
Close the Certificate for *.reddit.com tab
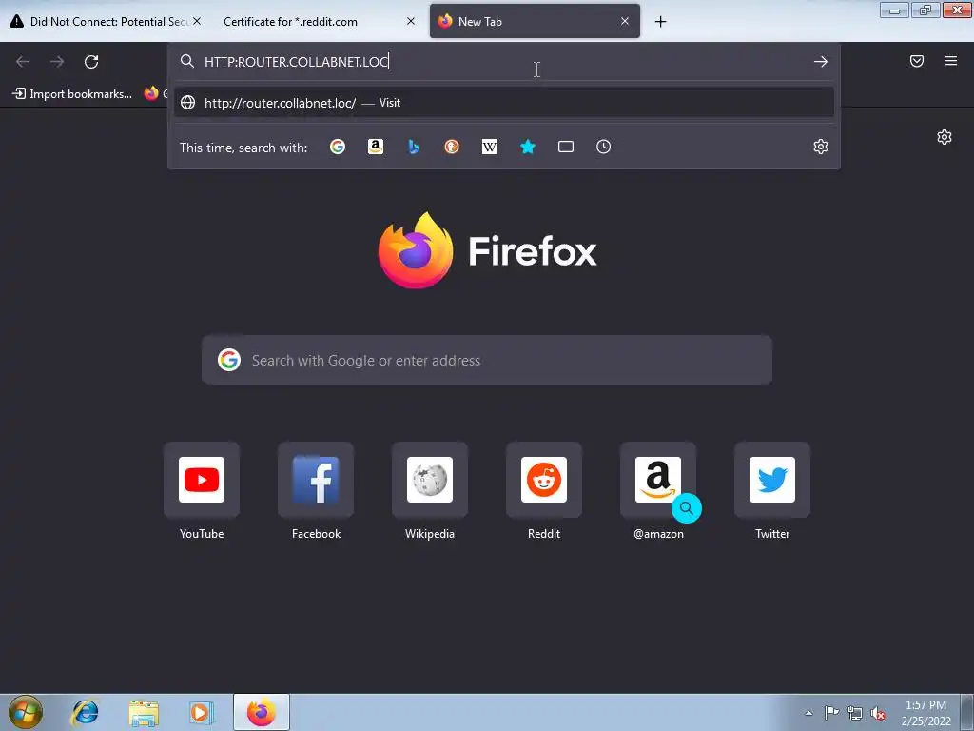[411, 21]
